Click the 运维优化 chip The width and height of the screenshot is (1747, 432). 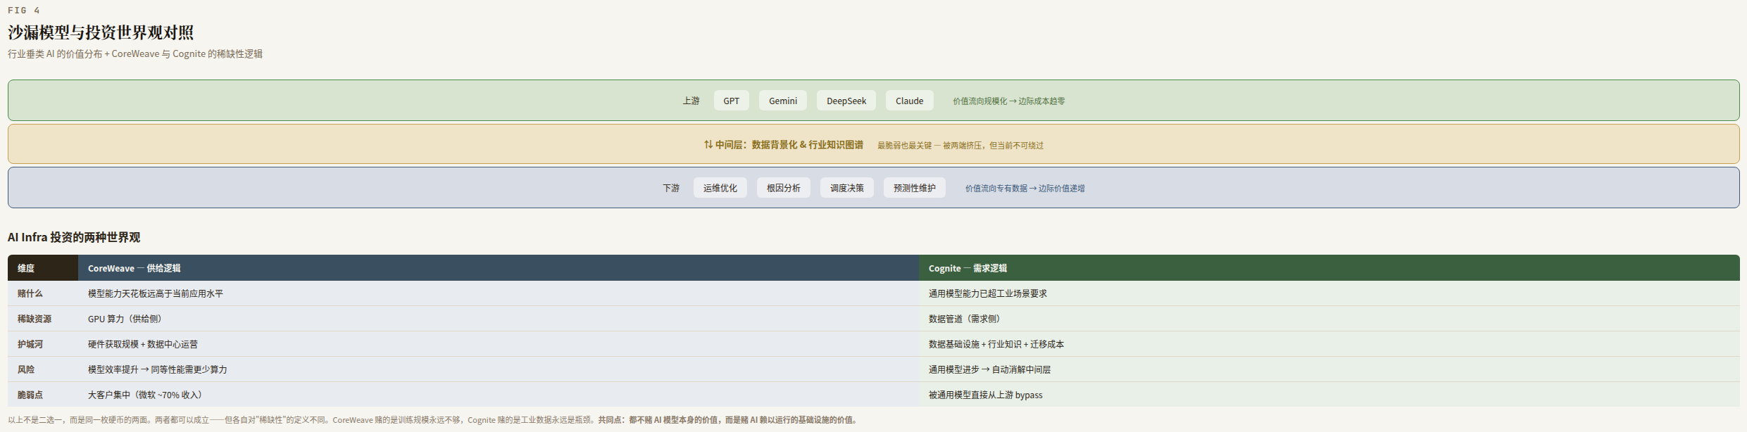pyautogui.click(x=720, y=188)
